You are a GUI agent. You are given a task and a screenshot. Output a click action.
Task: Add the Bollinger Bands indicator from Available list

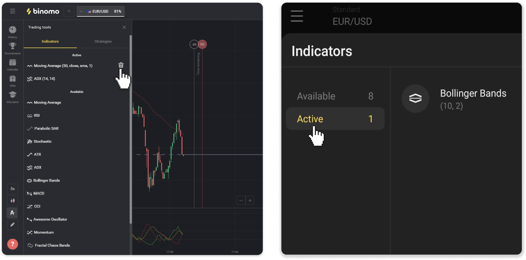pyautogui.click(x=46, y=180)
